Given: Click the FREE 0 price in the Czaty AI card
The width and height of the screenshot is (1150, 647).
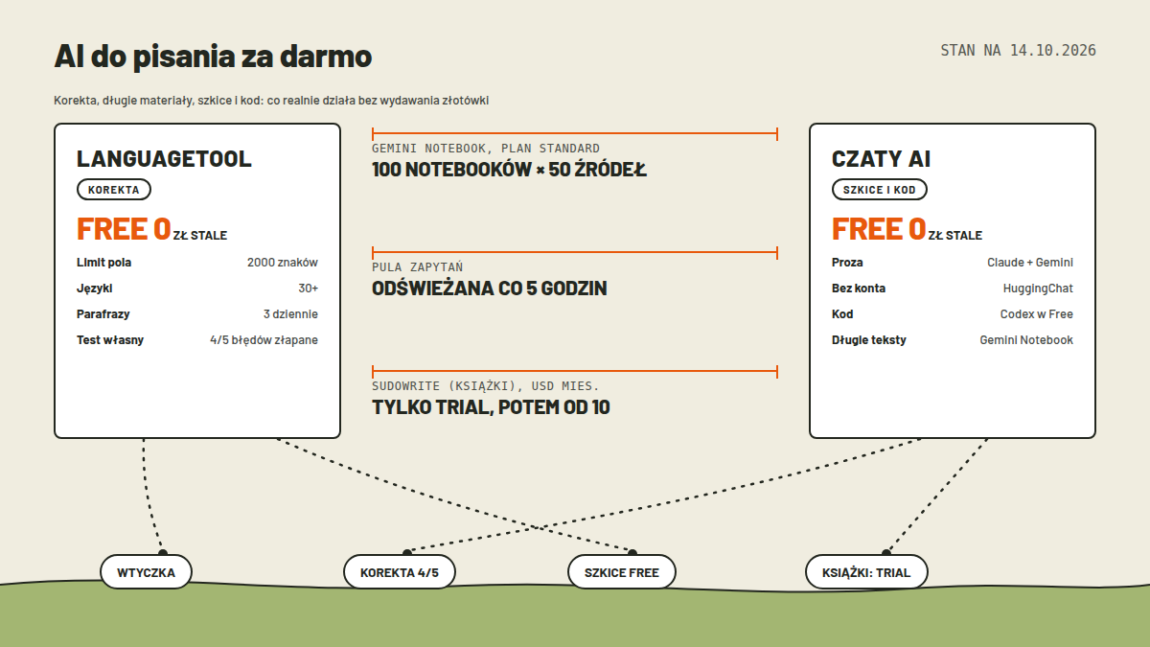Looking at the screenshot, I should [x=879, y=229].
